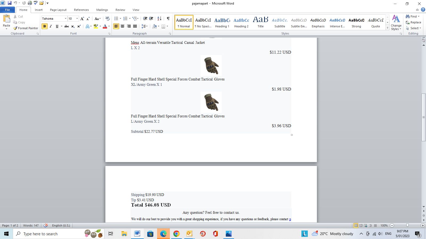Click Decrease Indent icon

[145, 19]
